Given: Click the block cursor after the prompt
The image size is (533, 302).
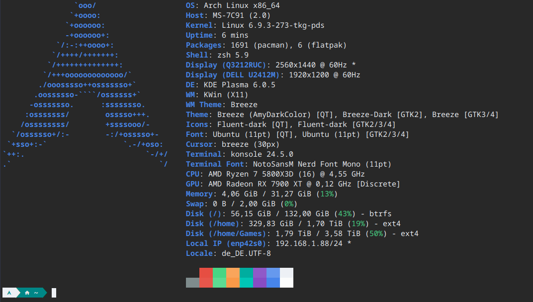Looking at the screenshot, I should (x=54, y=293).
